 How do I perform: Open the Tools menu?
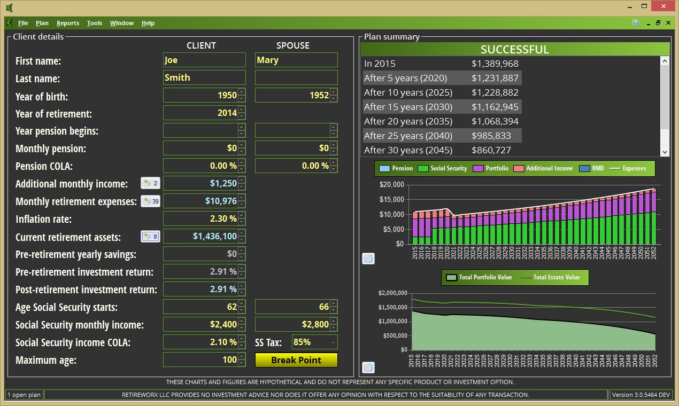pyautogui.click(x=95, y=23)
